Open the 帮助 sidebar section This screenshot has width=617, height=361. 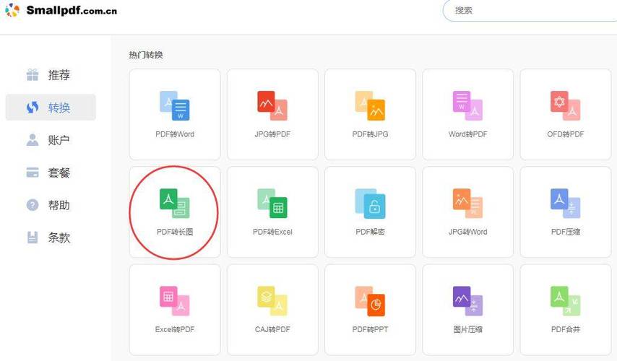(51, 205)
